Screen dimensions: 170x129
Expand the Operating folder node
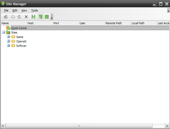9,41
